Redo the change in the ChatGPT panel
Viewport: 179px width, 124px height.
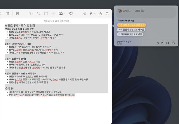point(162,43)
